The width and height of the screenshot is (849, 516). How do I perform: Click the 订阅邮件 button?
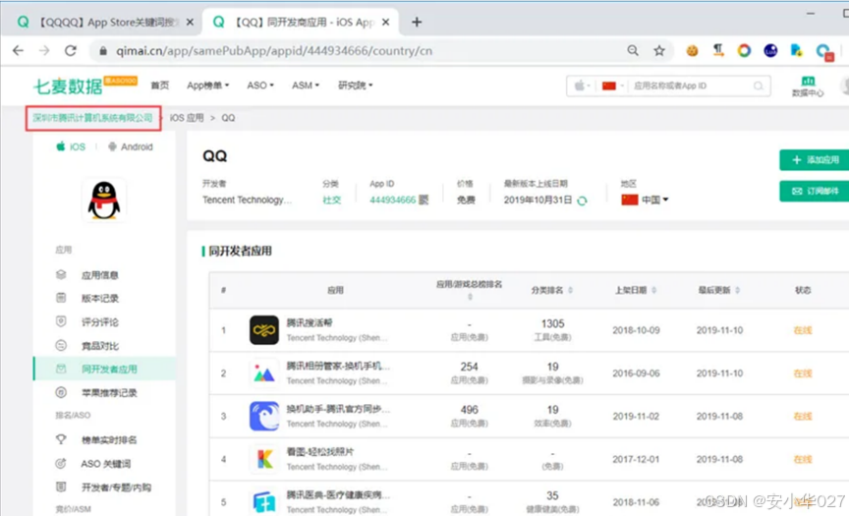click(815, 191)
